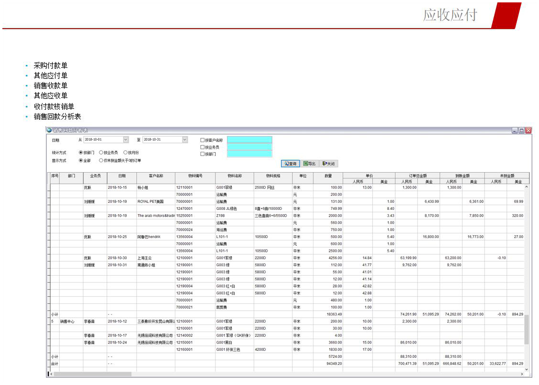Select the 按月份 radio button
Viewport: 539px width, 385px height.
coord(125,153)
